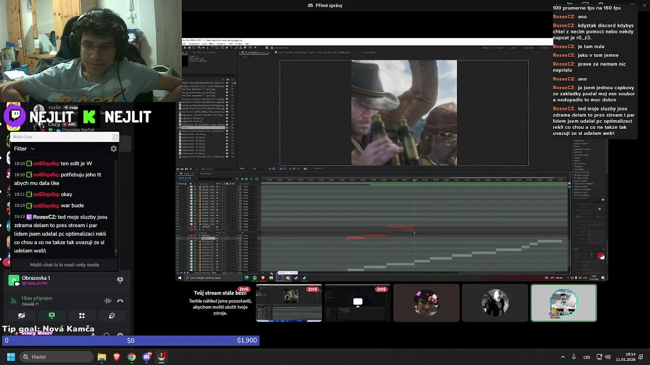650x365 pixels.
Task: Click the Přímé zprávy title
Action: [329, 6]
